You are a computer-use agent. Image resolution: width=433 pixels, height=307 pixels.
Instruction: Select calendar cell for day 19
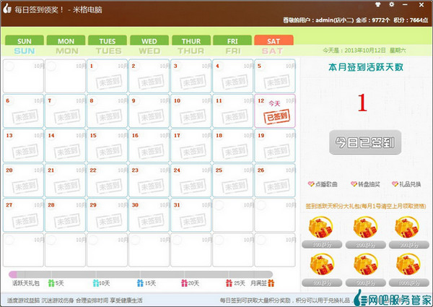[x=275, y=146]
